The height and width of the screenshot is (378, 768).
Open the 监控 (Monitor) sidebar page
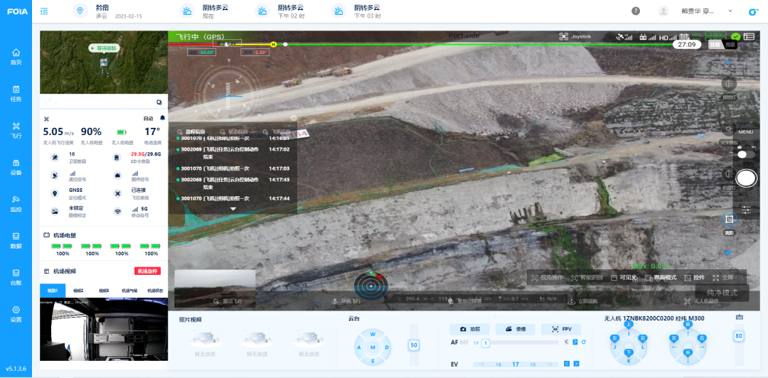point(16,202)
